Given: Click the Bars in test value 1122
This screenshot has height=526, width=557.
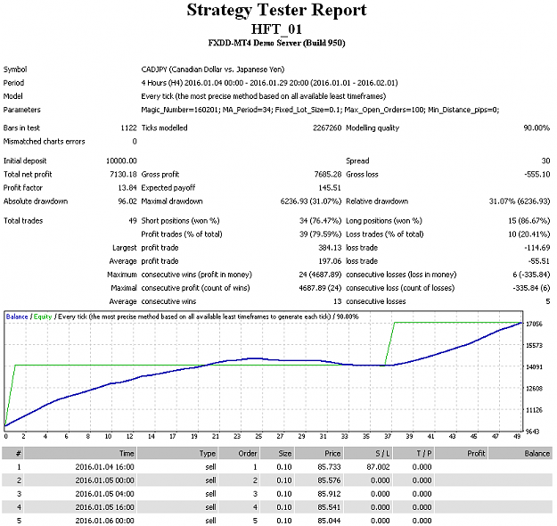Looking at the screenshot, I should (x=128, y=128).
